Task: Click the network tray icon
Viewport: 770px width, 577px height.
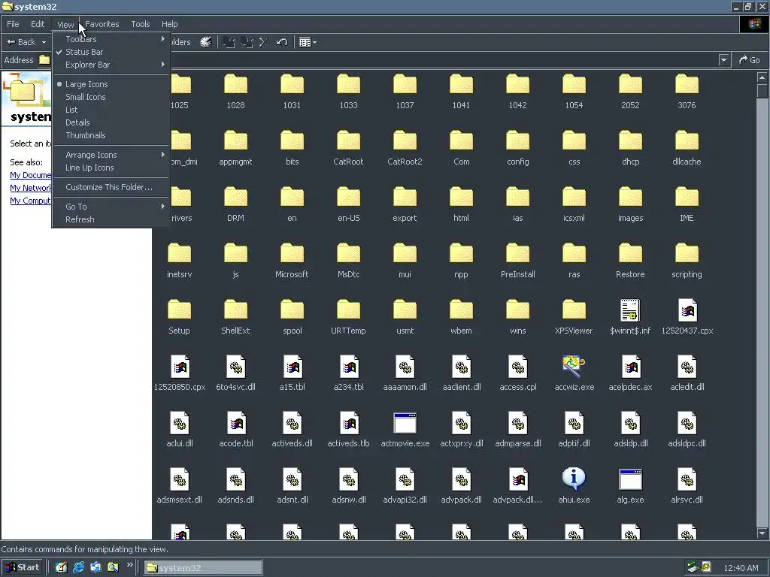Action: click(x=693, y=567)
